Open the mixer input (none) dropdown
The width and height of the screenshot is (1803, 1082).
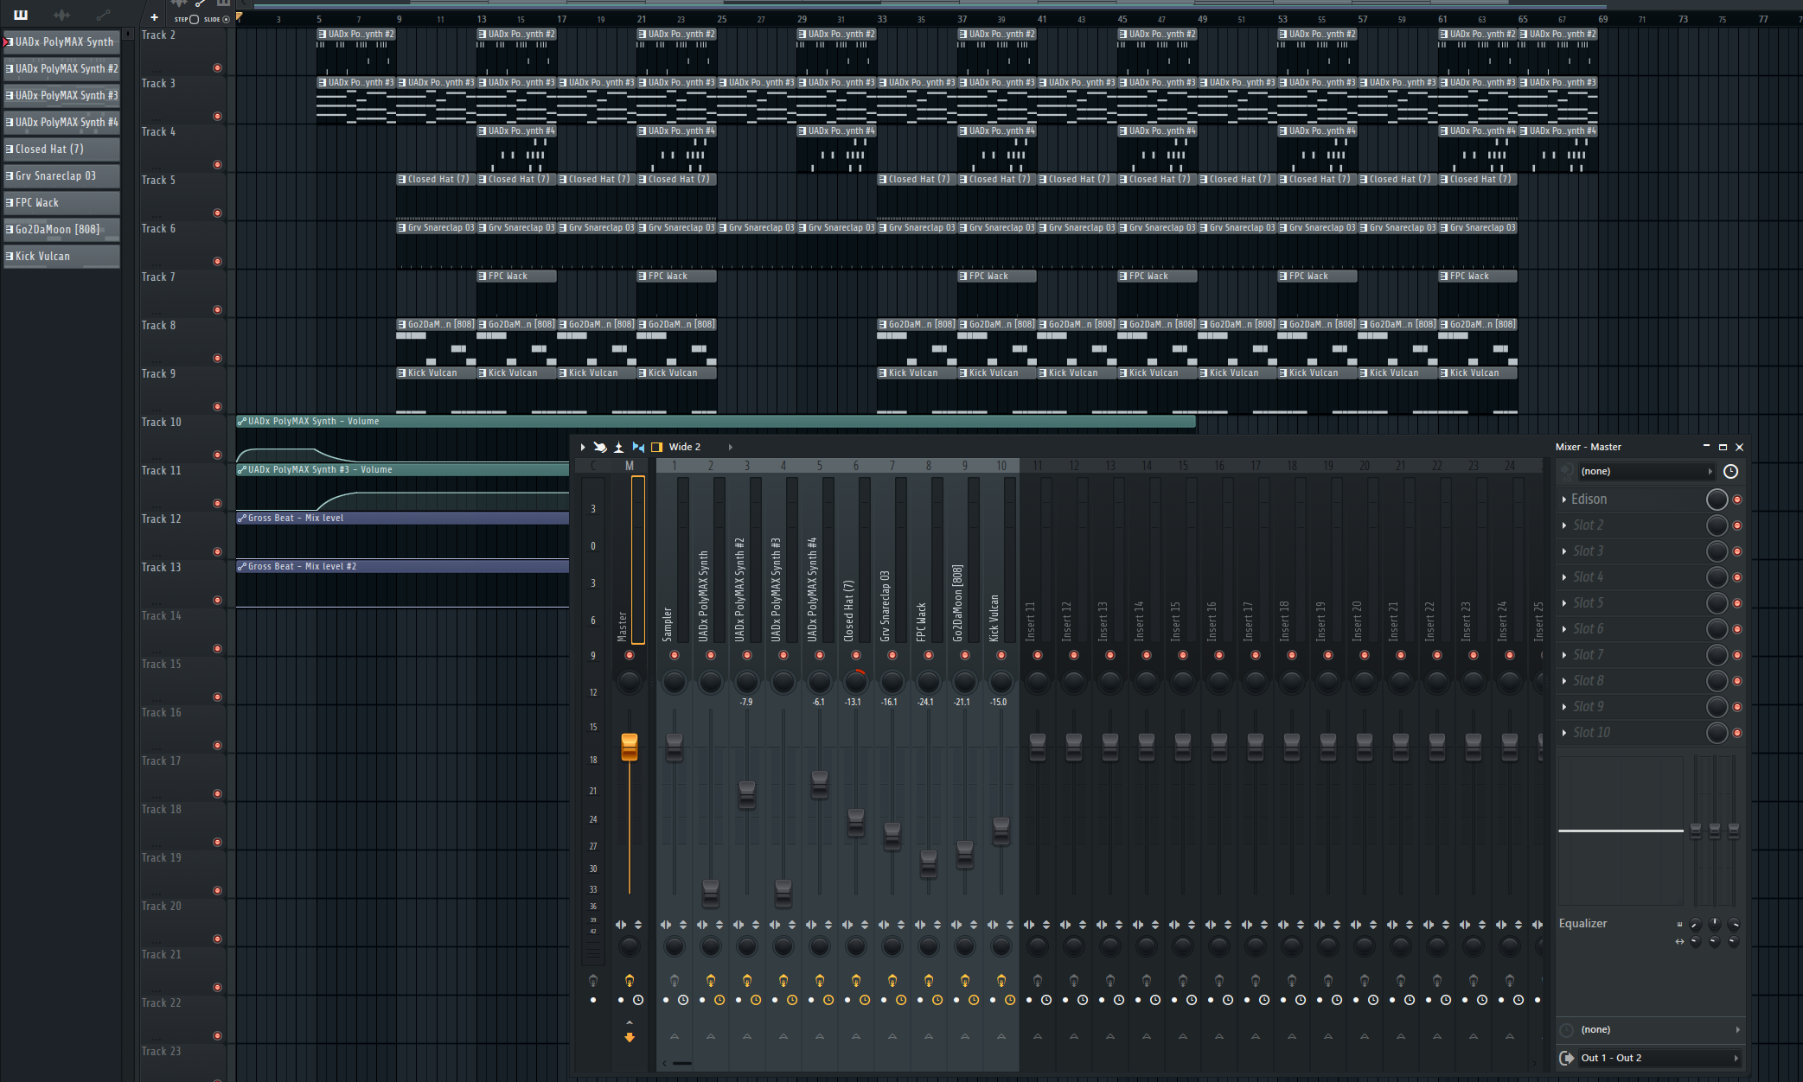[1643, 471]
